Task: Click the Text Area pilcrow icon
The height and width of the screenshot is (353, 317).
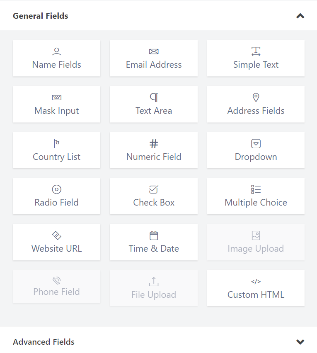Action: click(x=154, y=98)
